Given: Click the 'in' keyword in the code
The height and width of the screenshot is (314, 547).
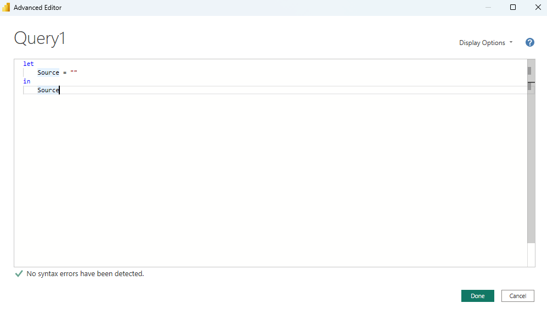Looking at the screenshot, I should point(27,81).
